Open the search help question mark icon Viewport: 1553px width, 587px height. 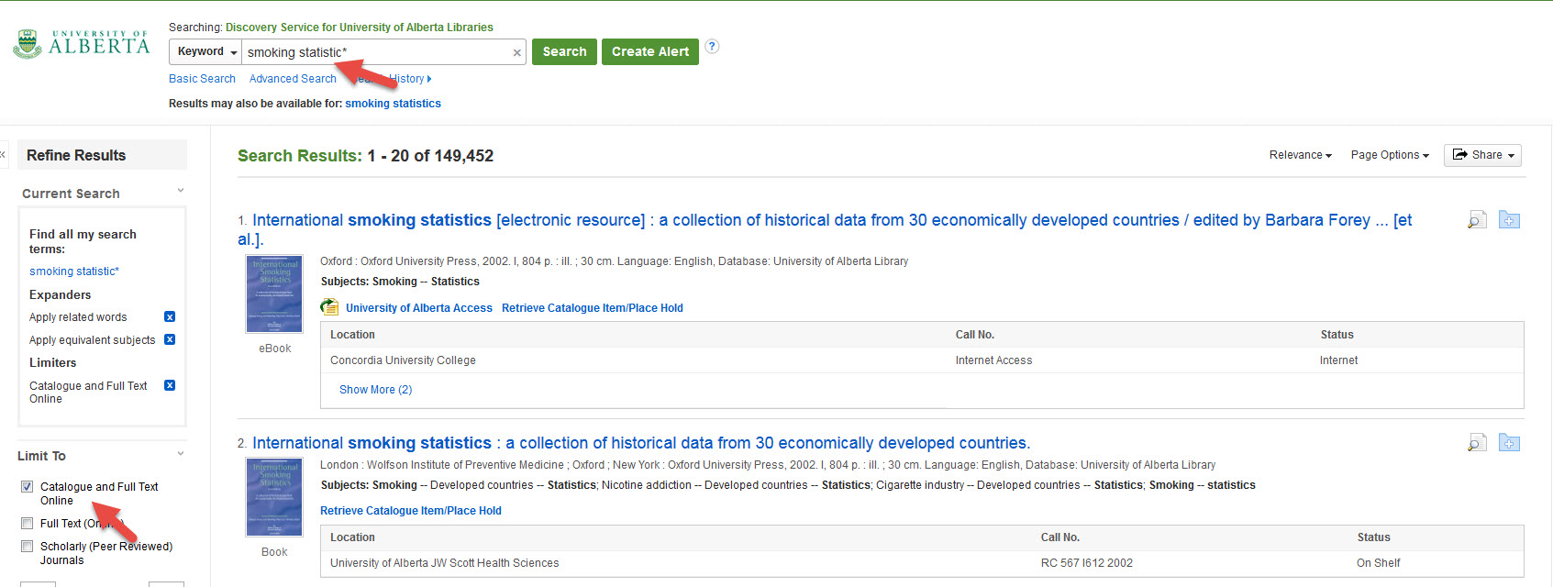pos(712,47)
